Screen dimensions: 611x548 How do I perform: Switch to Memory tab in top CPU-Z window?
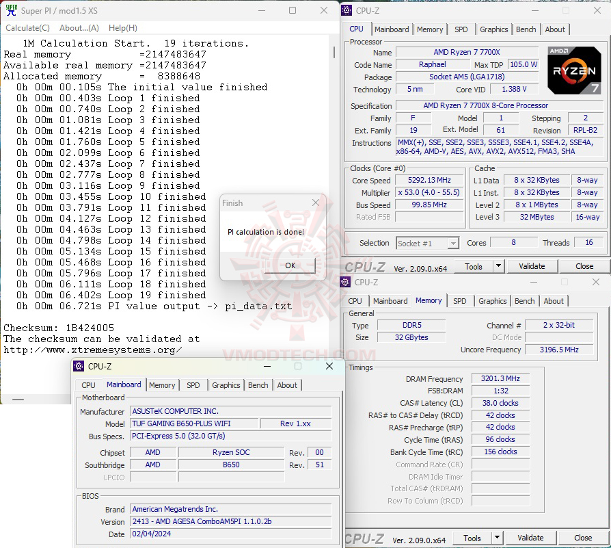(430, 29)
